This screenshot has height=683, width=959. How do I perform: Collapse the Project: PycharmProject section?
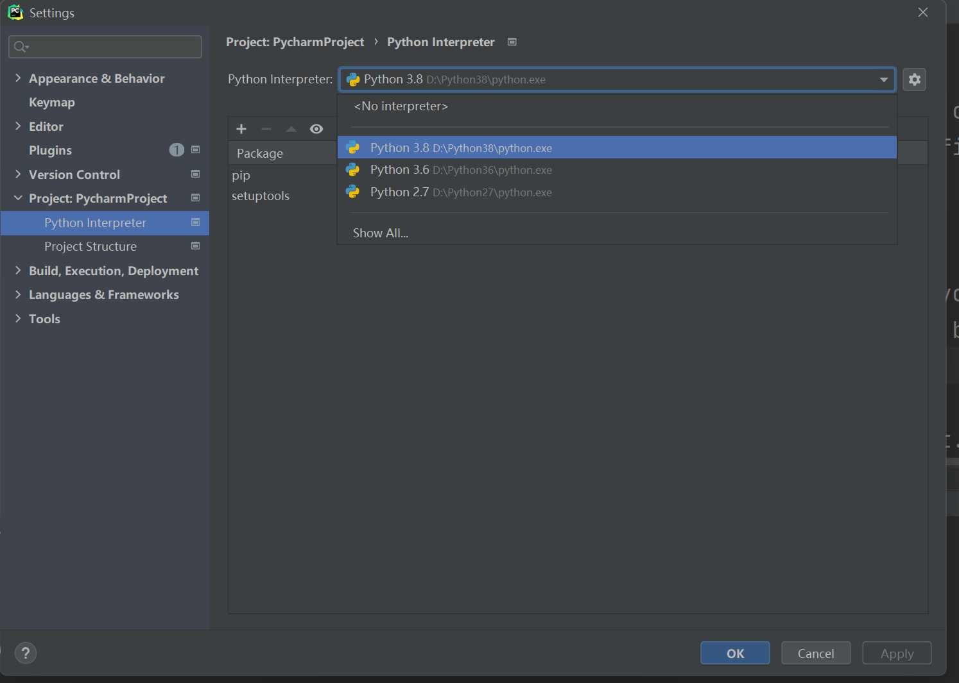[18, 198]
